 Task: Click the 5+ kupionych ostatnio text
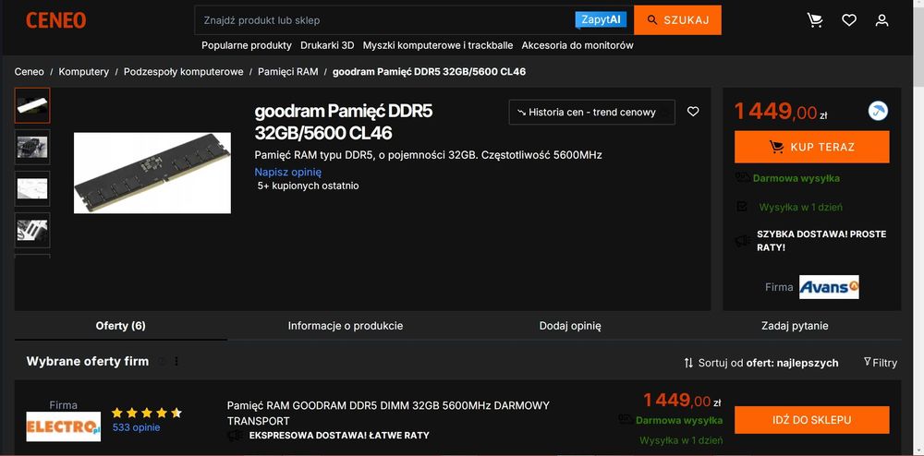coord(309,186)
